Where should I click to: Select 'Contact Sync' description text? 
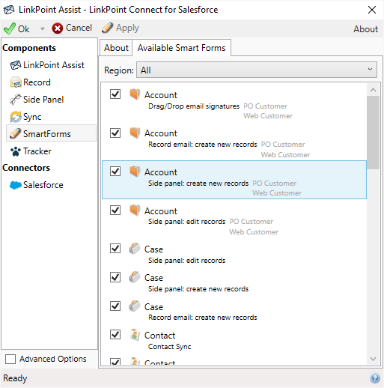[170, 347]
